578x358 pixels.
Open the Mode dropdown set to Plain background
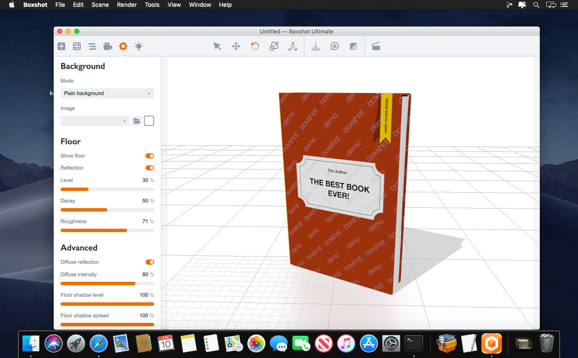click(x=107, y=93)
